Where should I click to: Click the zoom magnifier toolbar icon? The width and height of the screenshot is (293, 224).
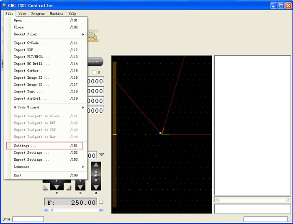tap(93, 36)
